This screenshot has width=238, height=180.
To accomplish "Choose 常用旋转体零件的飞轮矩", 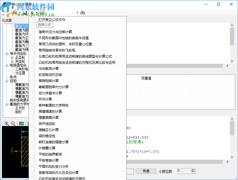I will click(57, 50).
